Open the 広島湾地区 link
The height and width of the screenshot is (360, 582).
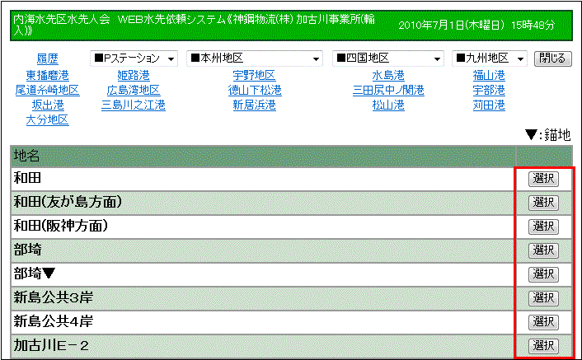134,90
